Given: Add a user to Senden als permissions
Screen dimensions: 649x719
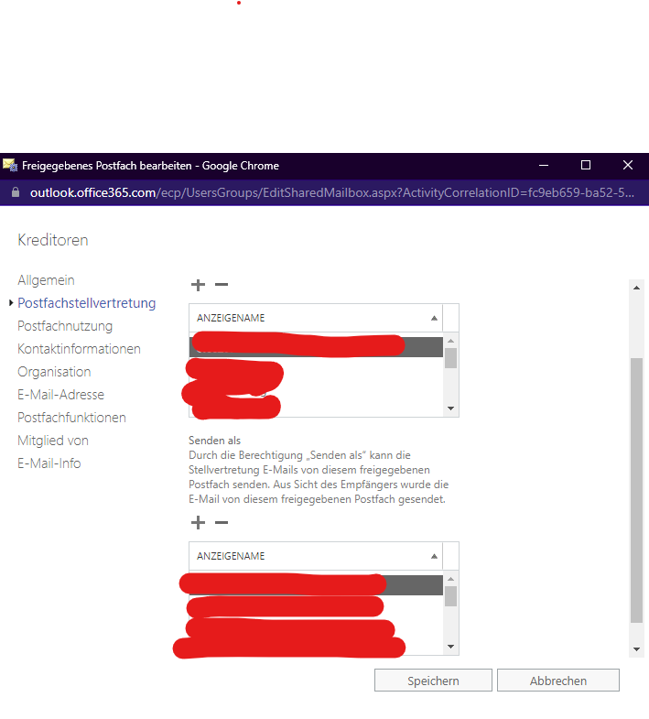Looking at the screenshot, I should tap(198, 522).
